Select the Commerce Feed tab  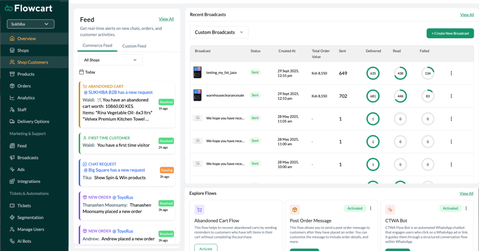97,46
